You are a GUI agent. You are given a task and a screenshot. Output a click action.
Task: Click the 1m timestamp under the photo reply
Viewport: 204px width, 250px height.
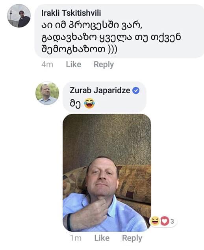click(x=76, y=238)
